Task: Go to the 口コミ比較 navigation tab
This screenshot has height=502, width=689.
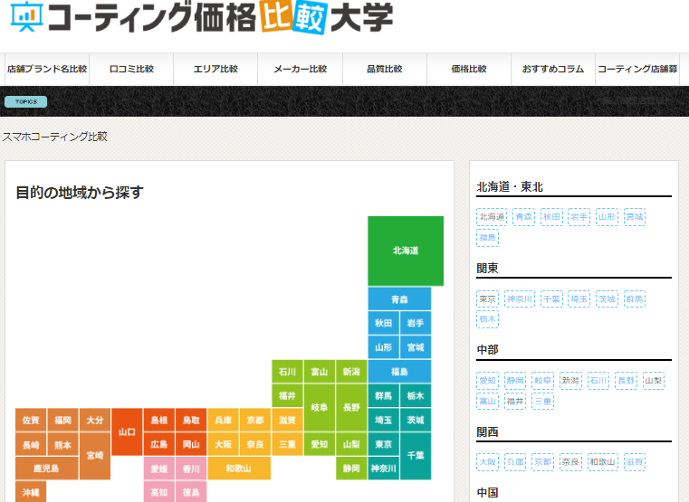Action: click(x=131, y=69)
